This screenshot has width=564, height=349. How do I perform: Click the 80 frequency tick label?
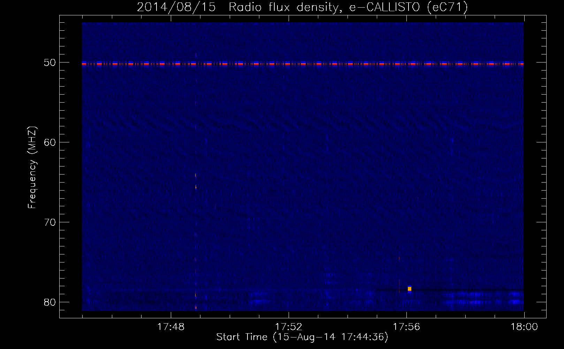pos(50,302)
